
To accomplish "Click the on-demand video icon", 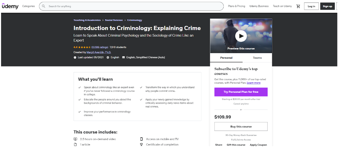I will (75, 139).
